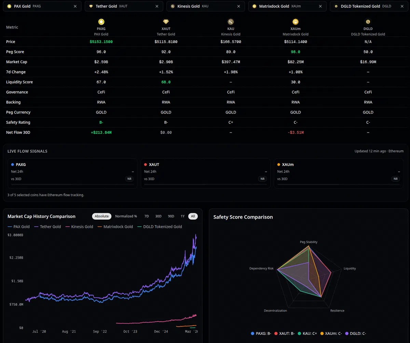Toggle KAU: C+ in radar legend
This screenshot has width=410, height=343.
pyautogui.click(x=307, y=333)
